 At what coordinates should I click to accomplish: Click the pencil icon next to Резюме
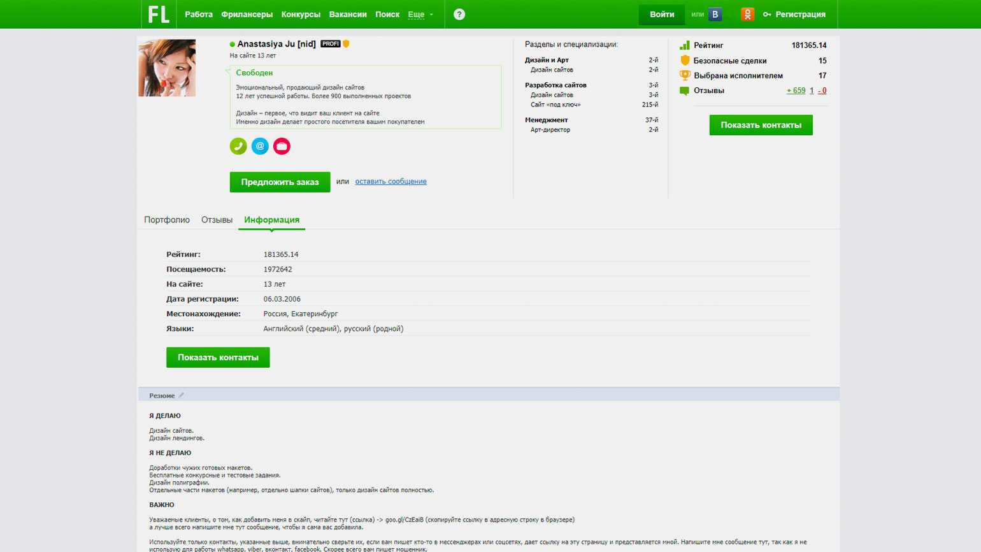coord(182,395)
